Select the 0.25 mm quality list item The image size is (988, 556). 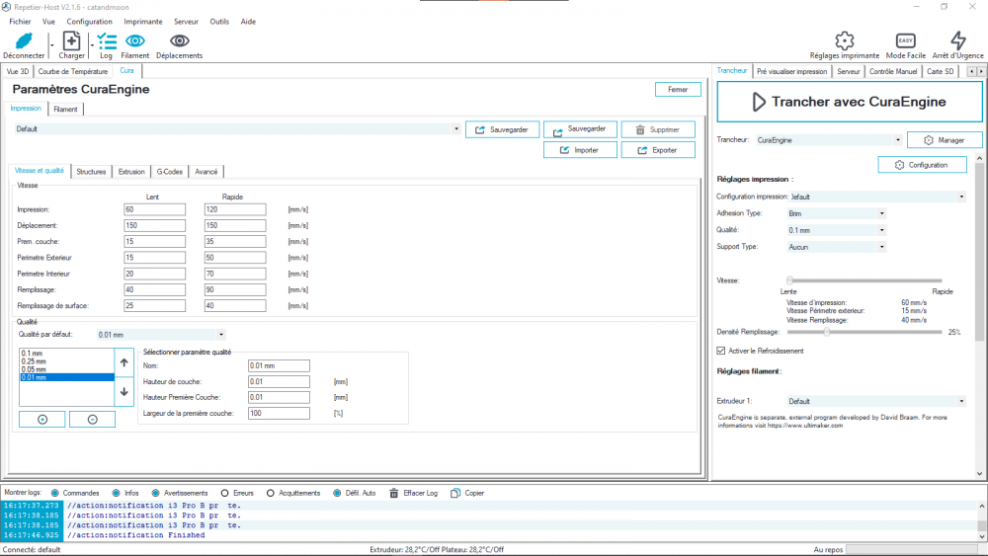[67, 361]
